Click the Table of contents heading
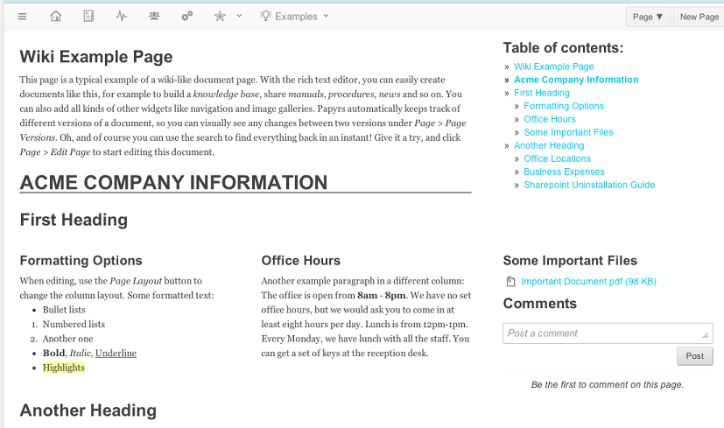Screen dimensions: 724x428 (563, 47)
